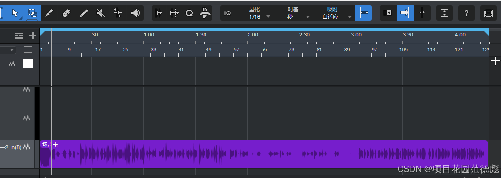Open the Strip Silence panel
Image resolution: width=501 pixels, height=178 pixels.
click(159, 13)
